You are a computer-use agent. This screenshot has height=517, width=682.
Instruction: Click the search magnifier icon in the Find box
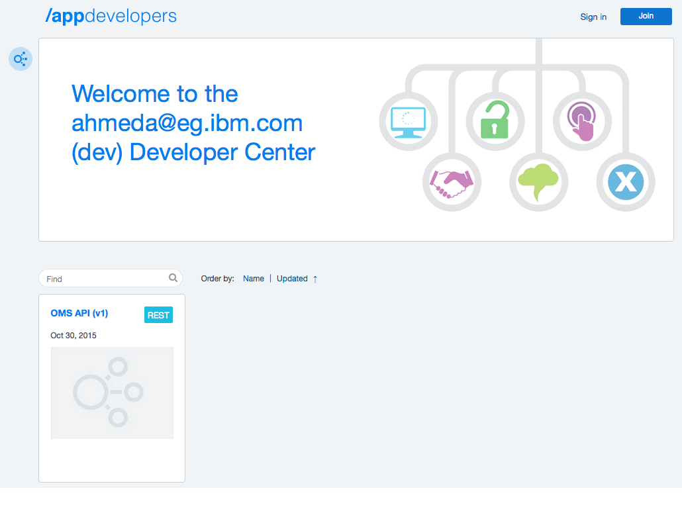[172, 277]
